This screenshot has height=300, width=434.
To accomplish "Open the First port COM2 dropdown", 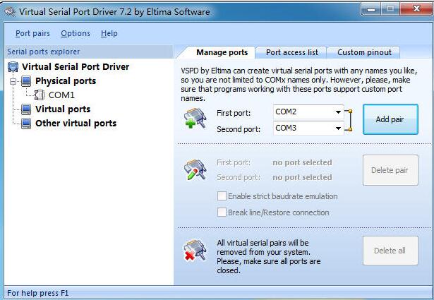I will coord(338,112).
